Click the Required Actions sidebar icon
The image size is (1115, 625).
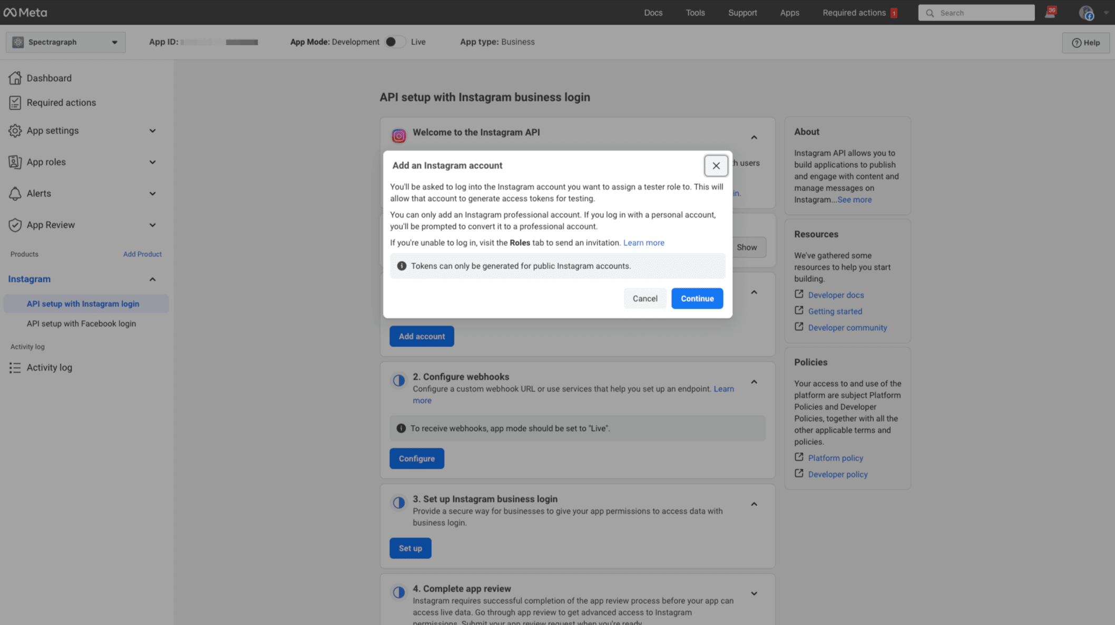(15, 102)
